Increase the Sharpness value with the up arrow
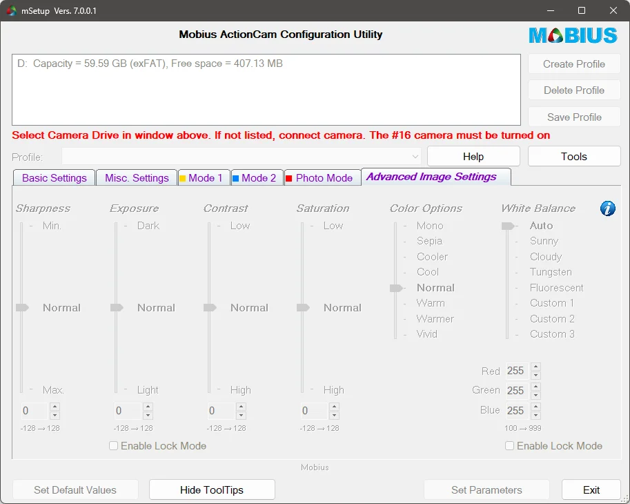Image resolution: width=630 pixels, height=504 pixels. pos(55,407)
